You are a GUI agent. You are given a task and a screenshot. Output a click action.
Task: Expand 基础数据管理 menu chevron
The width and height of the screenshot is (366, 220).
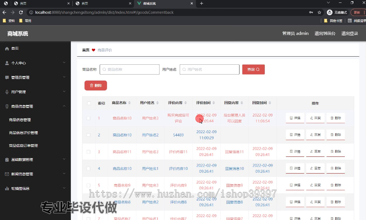64,159
